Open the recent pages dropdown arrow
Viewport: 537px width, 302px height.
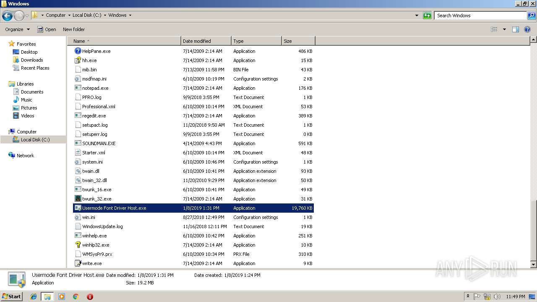[27, 16]
